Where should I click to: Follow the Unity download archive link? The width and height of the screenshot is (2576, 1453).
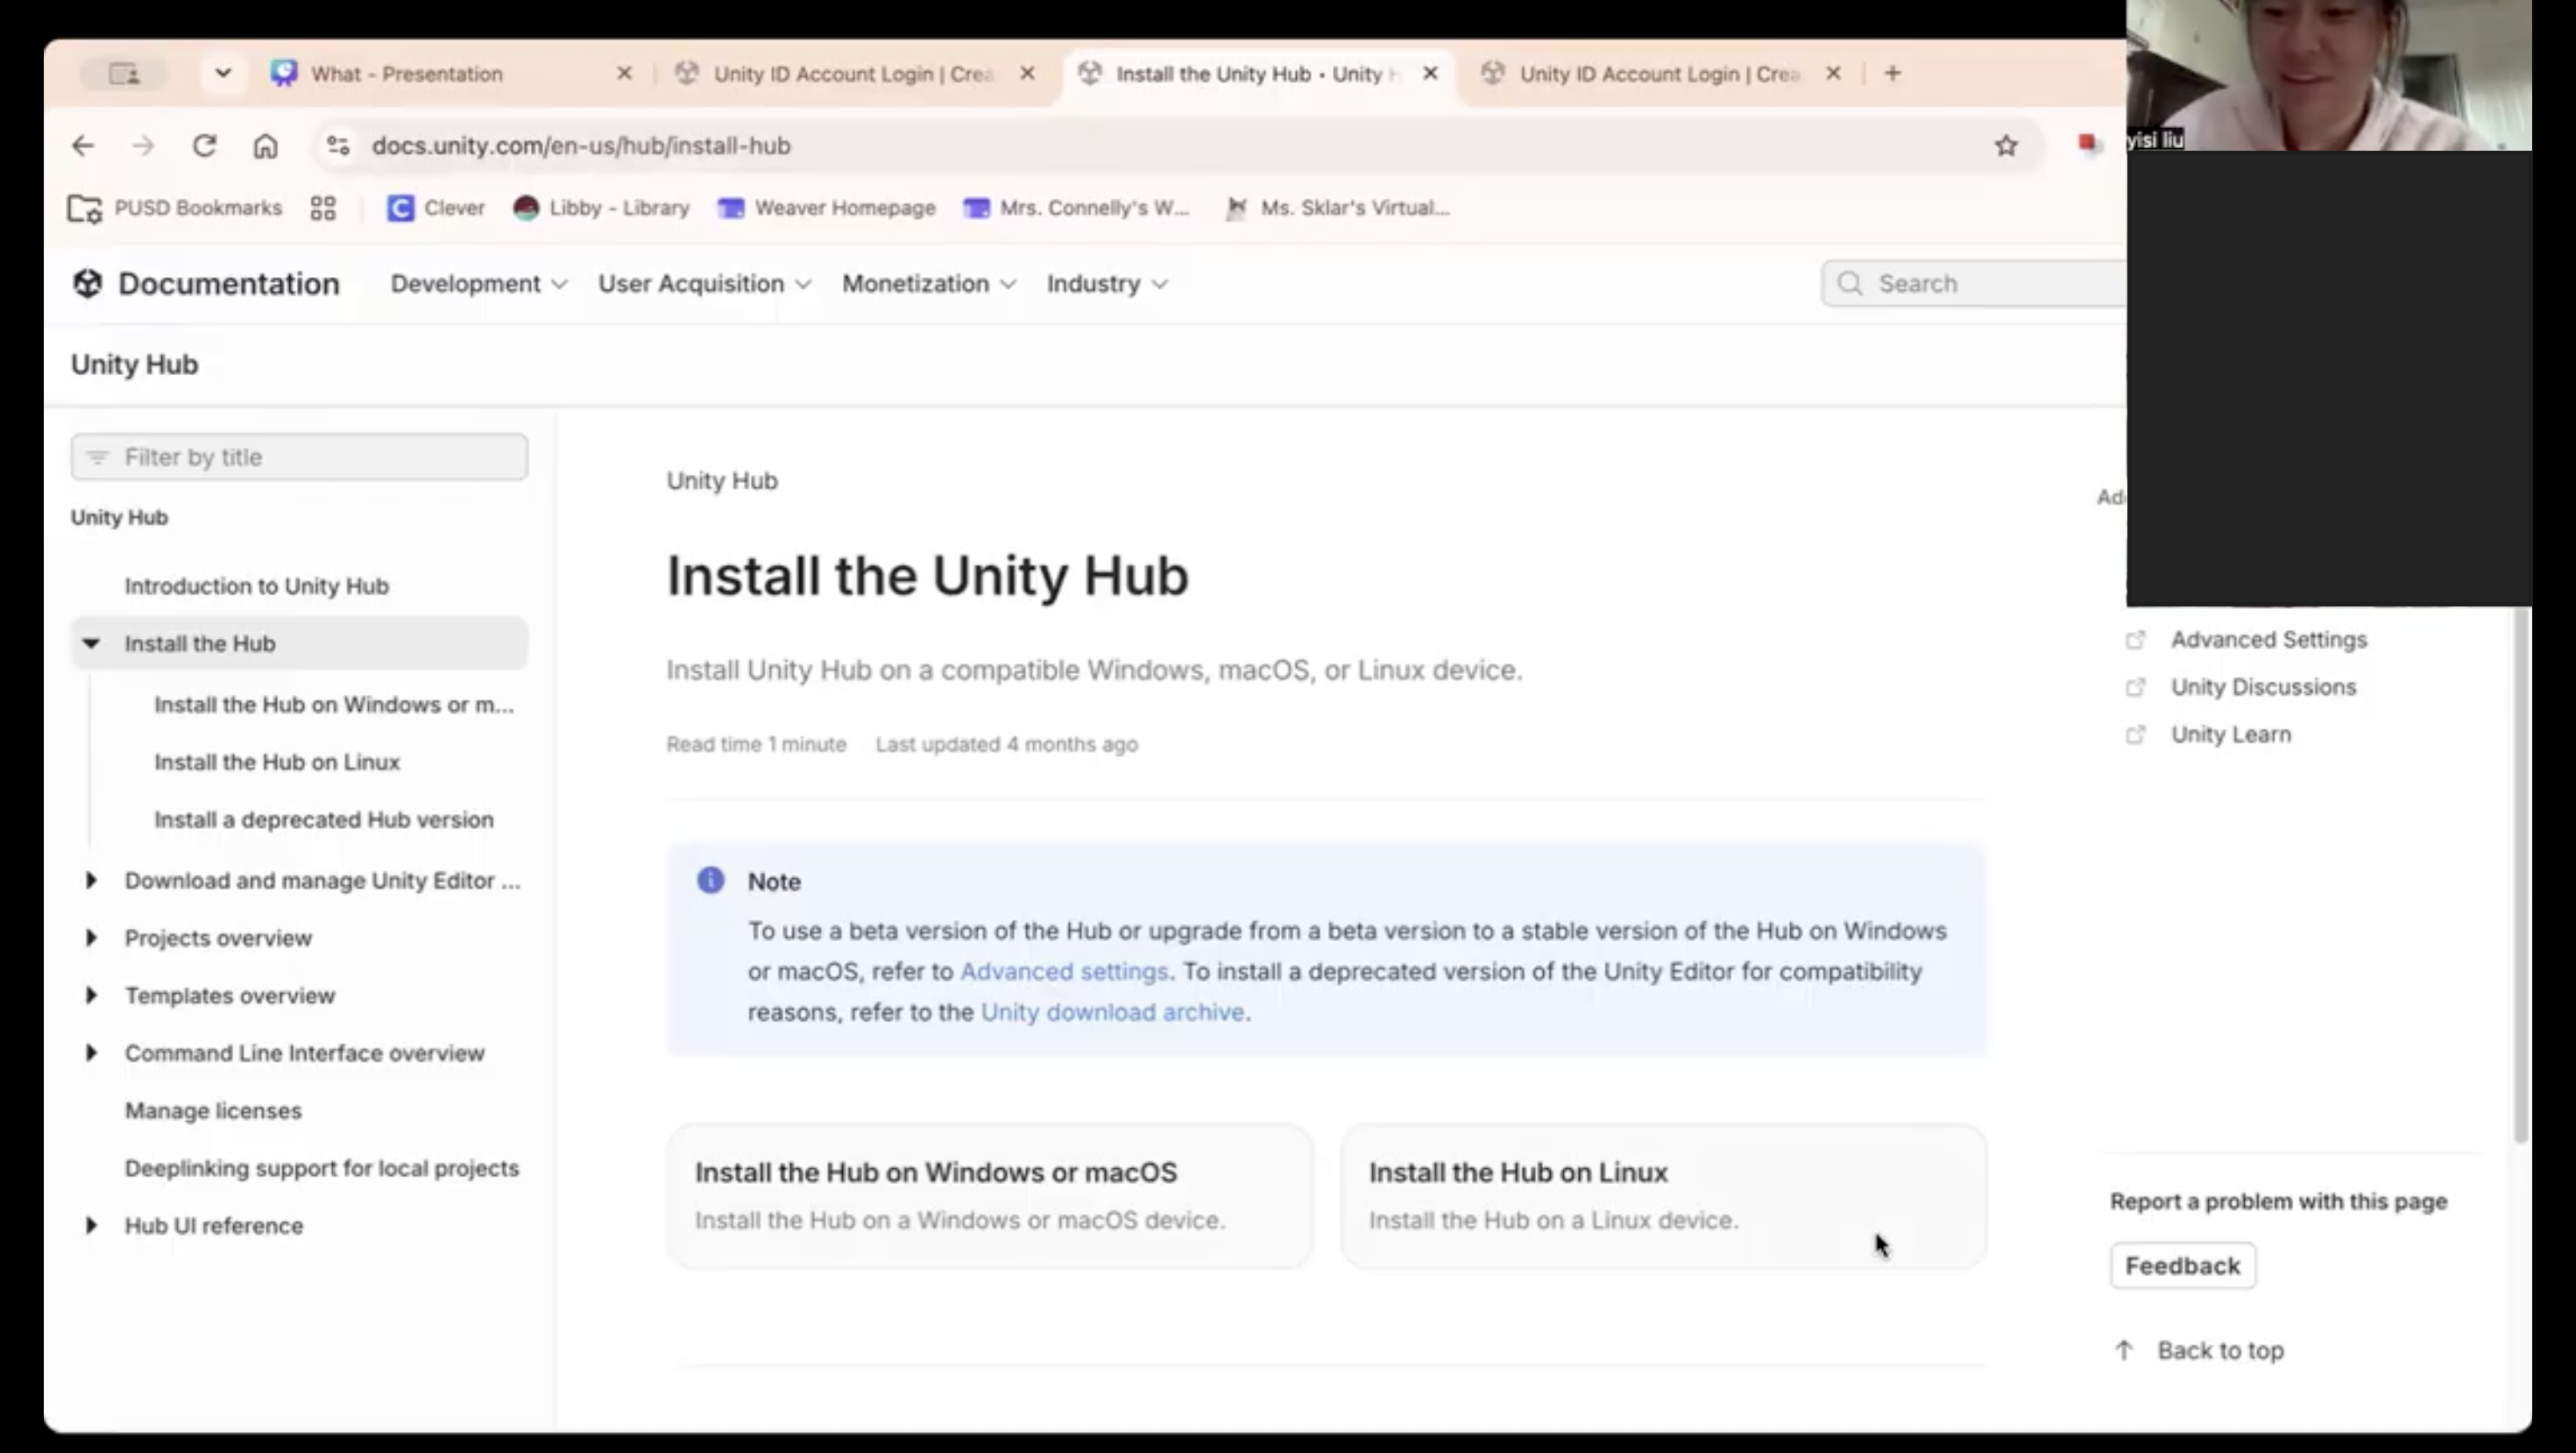(x=1112, y=1012)
